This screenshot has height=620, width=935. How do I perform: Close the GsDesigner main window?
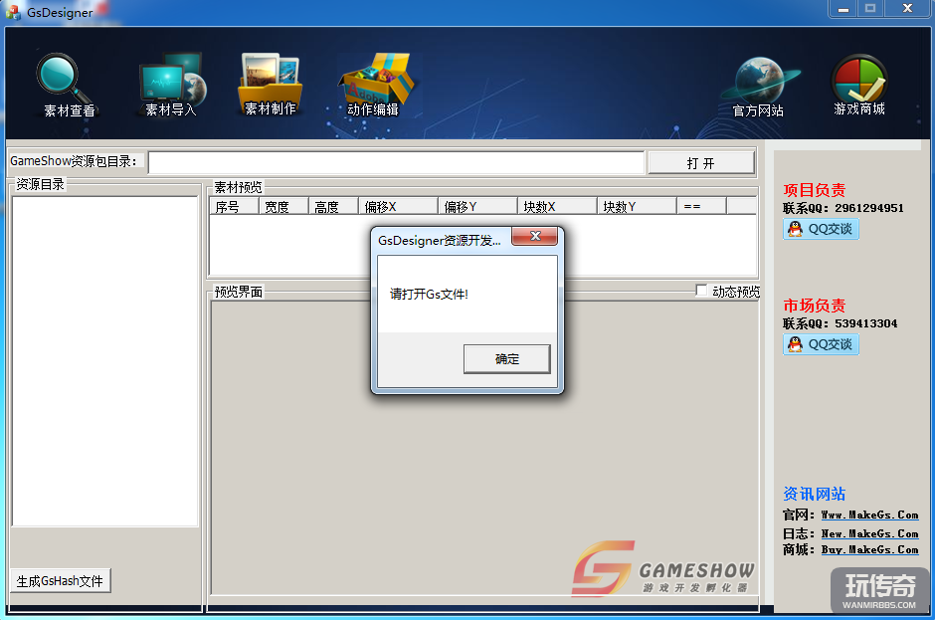pyautogui.click(x=907, y=8)
